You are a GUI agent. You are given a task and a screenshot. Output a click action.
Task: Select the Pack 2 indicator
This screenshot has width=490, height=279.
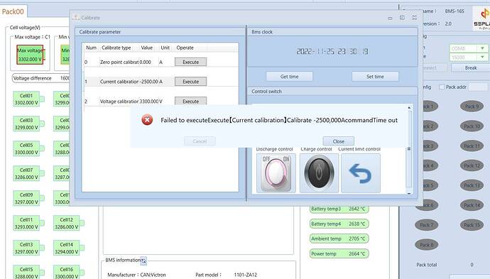point(430,126)
